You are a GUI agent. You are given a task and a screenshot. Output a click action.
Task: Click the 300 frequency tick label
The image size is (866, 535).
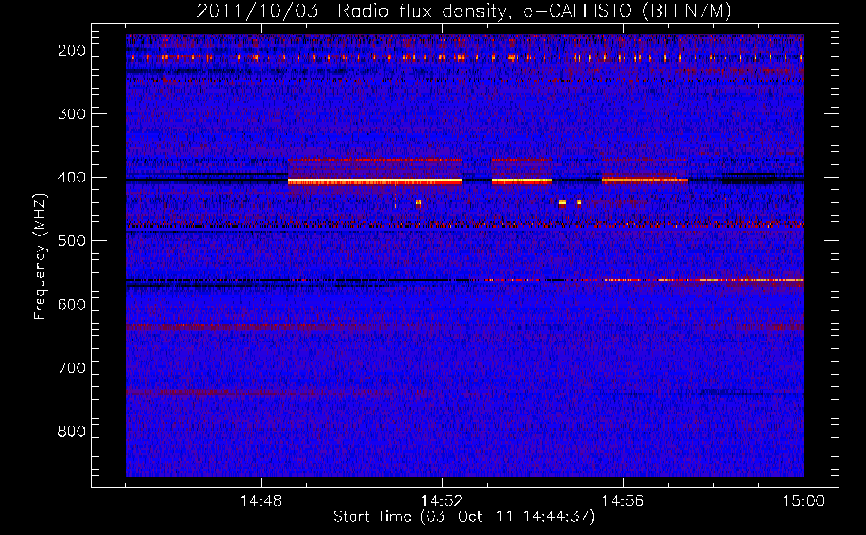[72, 114]
